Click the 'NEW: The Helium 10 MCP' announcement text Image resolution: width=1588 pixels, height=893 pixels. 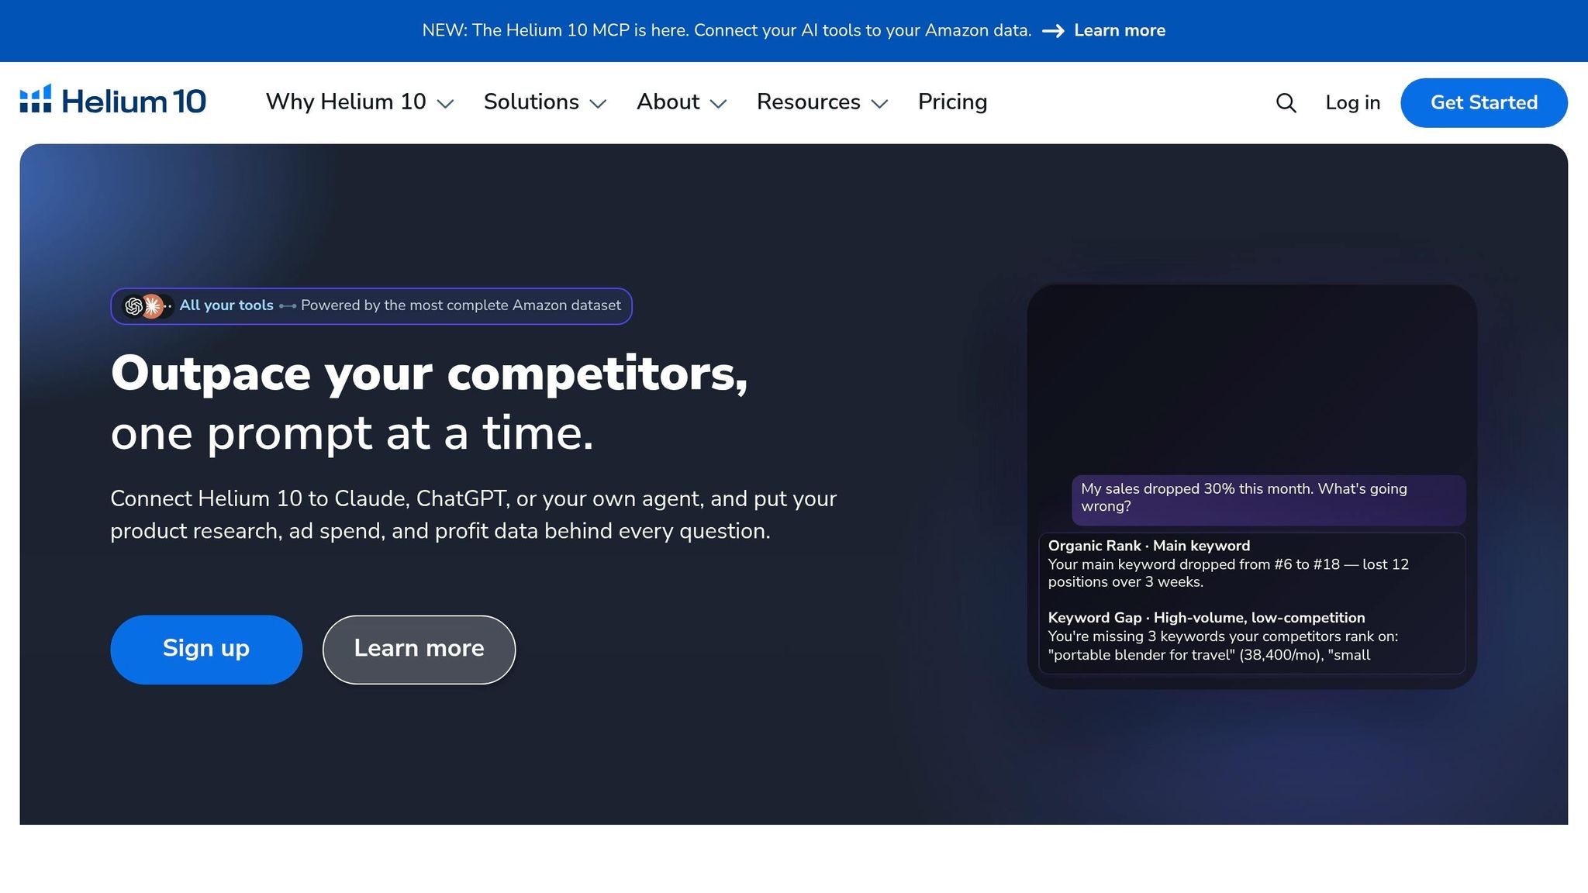coord(727,30)
